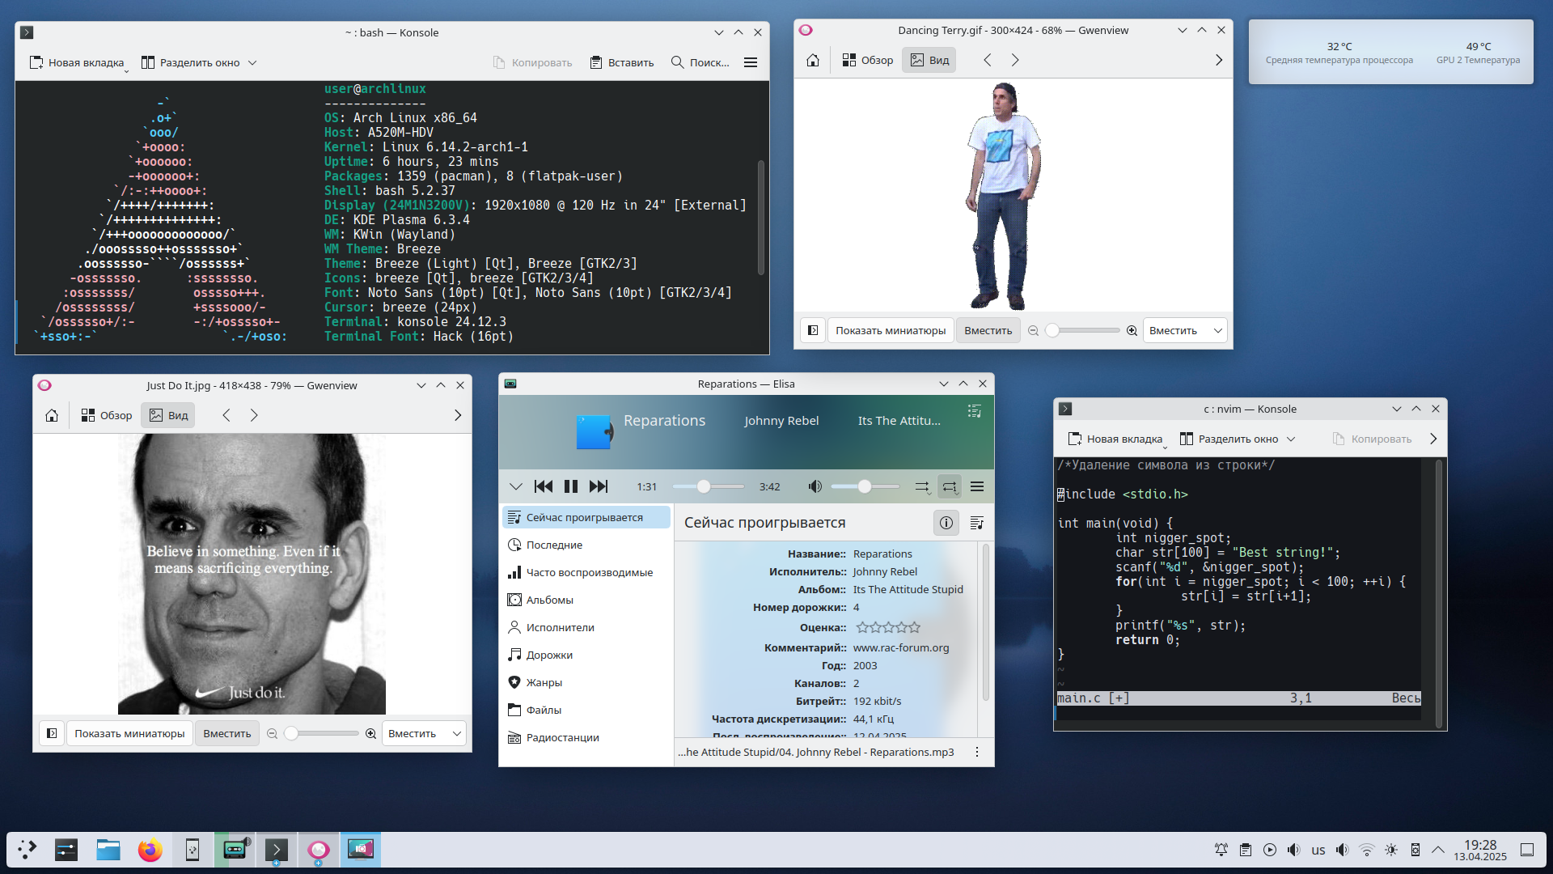
Task: Select Альбомы in Elisa sidebar
Action: 549,600
